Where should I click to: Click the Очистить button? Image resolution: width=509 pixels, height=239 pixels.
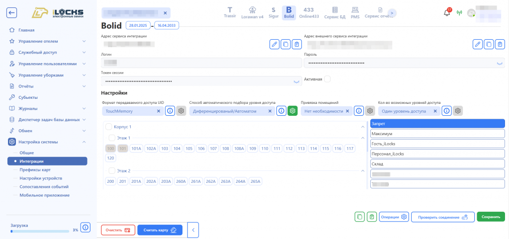(x=118, y=230)
